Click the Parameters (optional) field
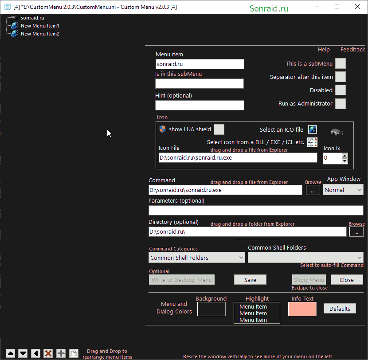Viewport: 368px width, 360px height. tap(256, 210)
